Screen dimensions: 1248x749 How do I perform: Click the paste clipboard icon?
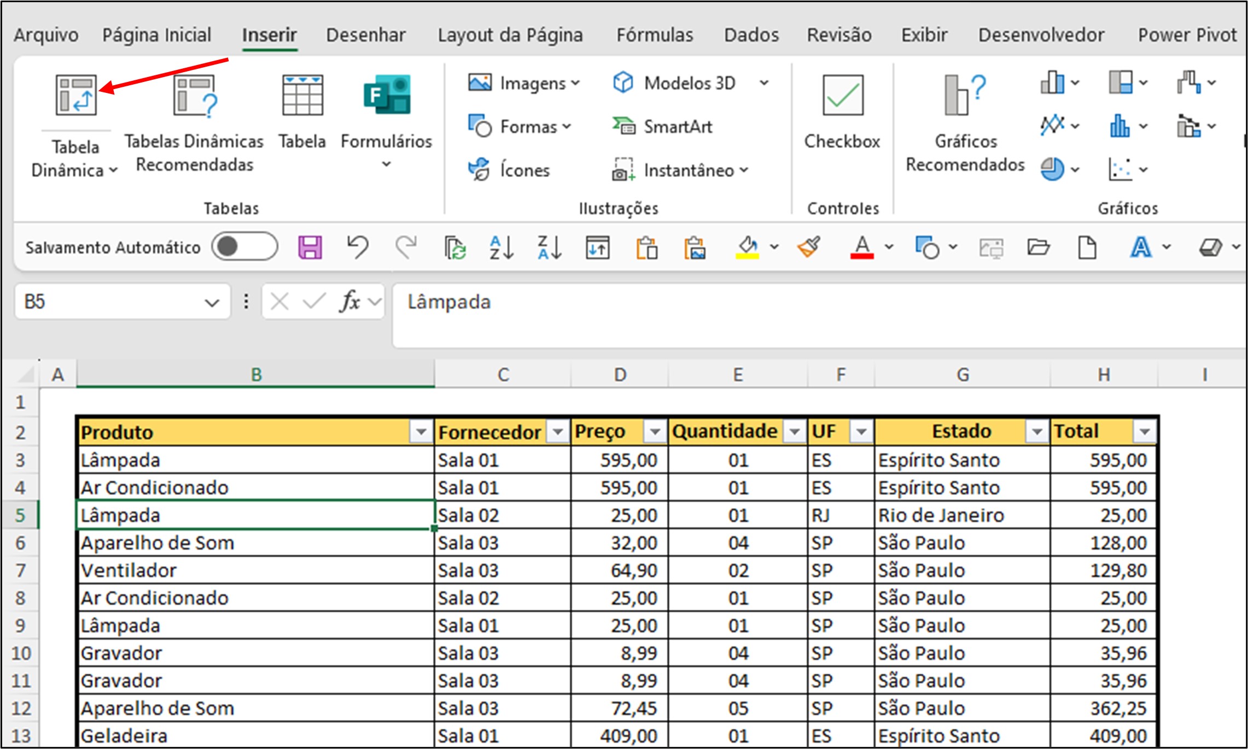click(x=646, y=247)
